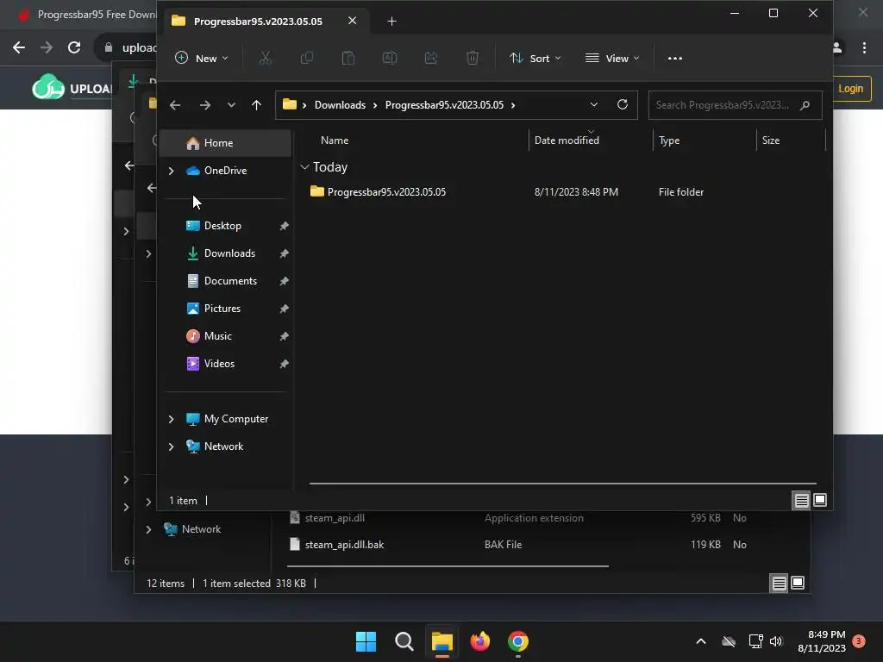Select Home in the navigation pane
Screen dimensions: 883x662
click(x=226, y=143)
